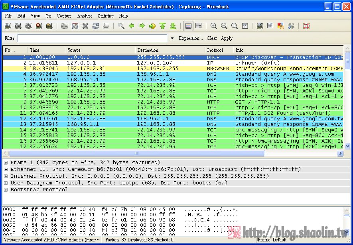
Task: Select packet 11 'HTTP/1.1 302 Found' row
Action: (x=173, y=113)
